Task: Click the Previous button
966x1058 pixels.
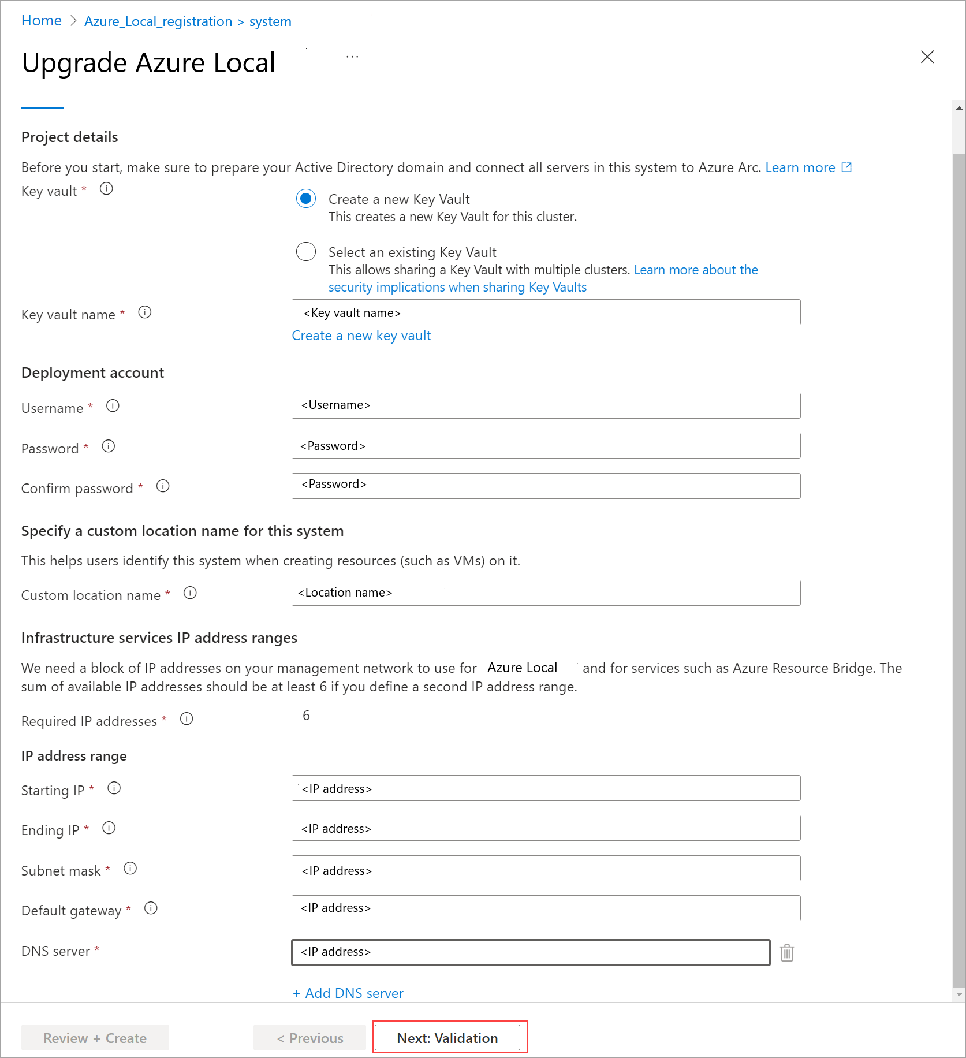Action: [310, 1038]
